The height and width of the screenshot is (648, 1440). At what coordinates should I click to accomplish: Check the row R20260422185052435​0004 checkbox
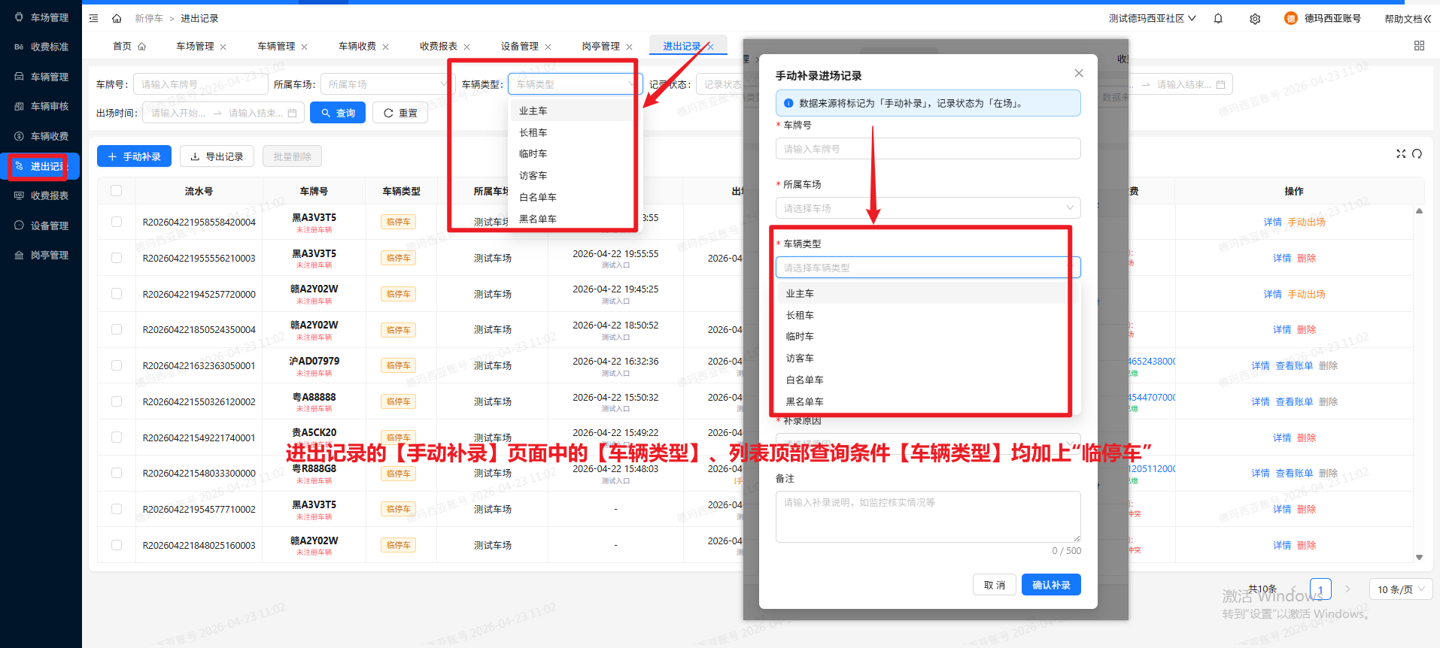(x=117, y=329)
